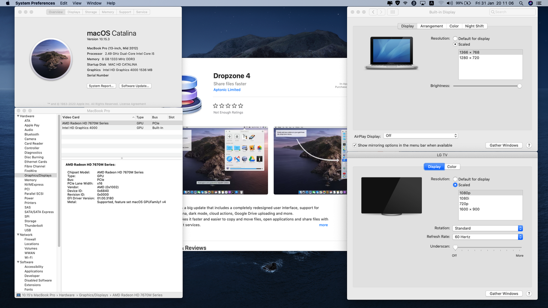The width and height of the screenshot is (548, 308).
Task: Select Scaled resolution in Built-in Display
Action: 455,44
